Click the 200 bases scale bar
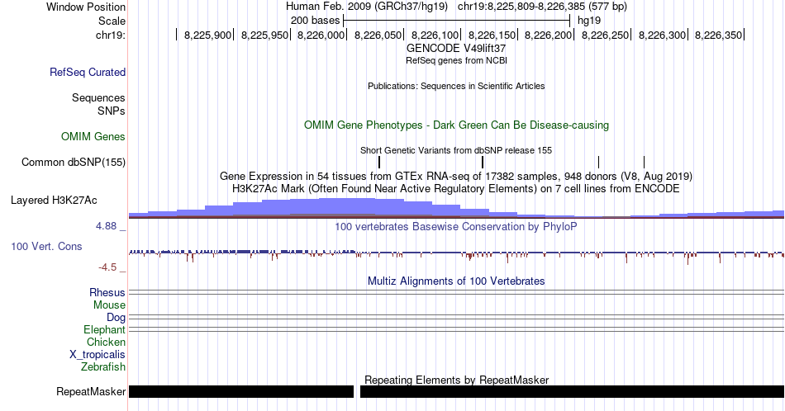This screenshot has width=785, height=411. (x=457, y=21)
